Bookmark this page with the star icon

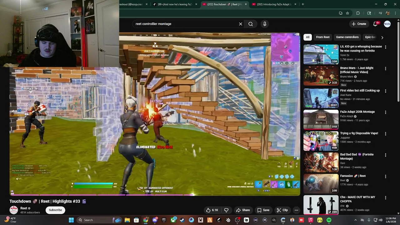tap(347, 13)
